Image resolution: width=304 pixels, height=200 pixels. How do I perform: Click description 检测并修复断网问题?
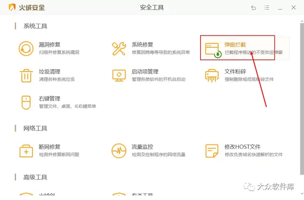click(59, 154)
